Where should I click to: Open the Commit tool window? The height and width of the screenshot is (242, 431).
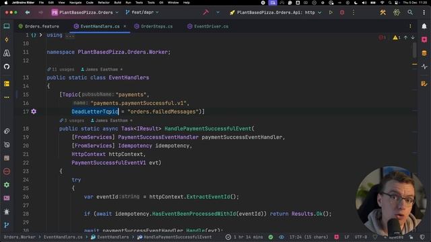click(x=7, y=40)
